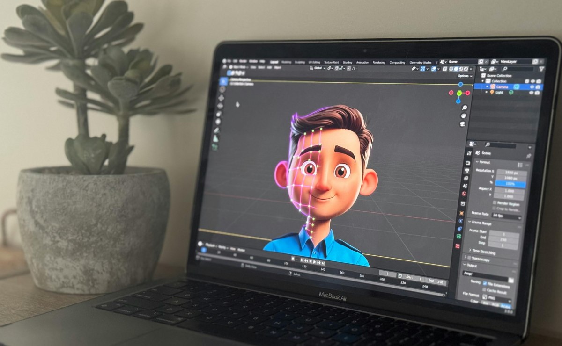Switch to the Shading workspace tab

(347, 62)
